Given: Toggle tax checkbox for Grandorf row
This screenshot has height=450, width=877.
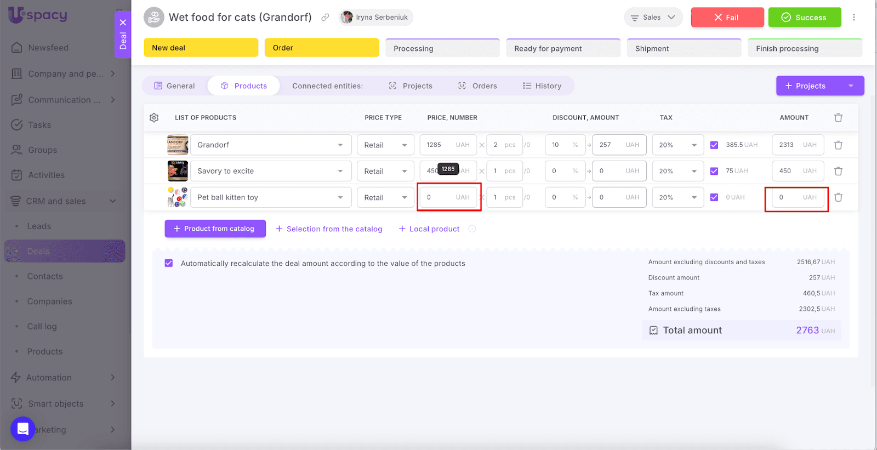Looking at the screenshot, I should 714,145.
